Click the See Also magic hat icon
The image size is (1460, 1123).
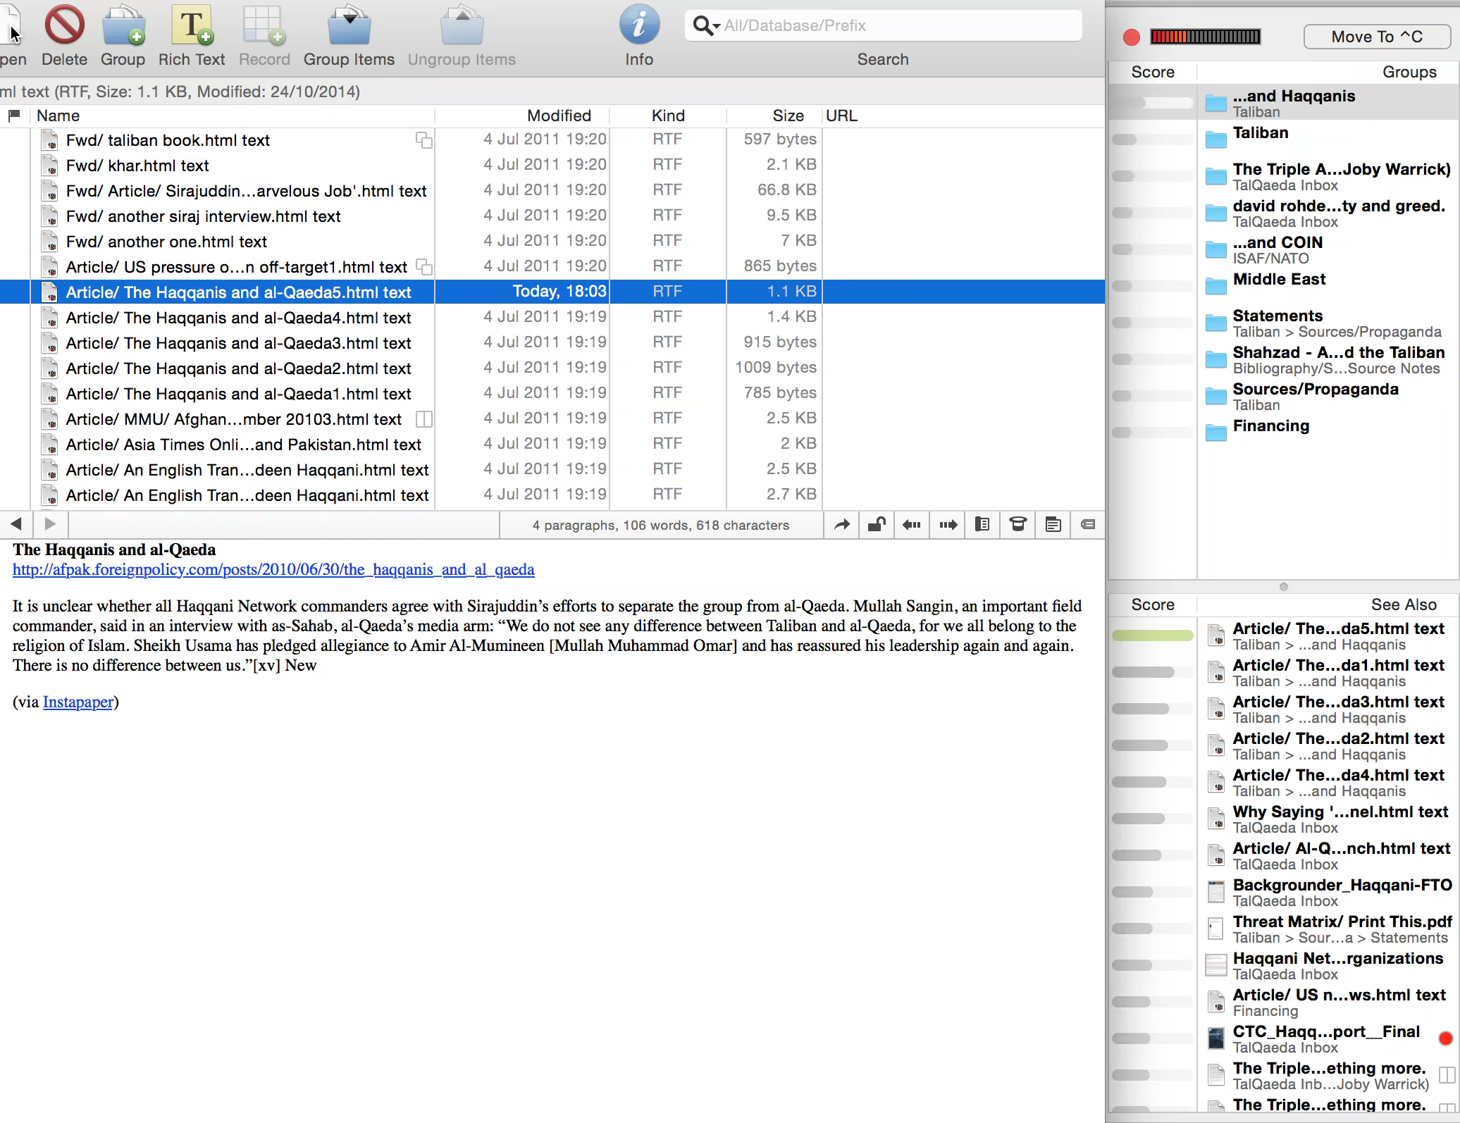[1017, 524]
